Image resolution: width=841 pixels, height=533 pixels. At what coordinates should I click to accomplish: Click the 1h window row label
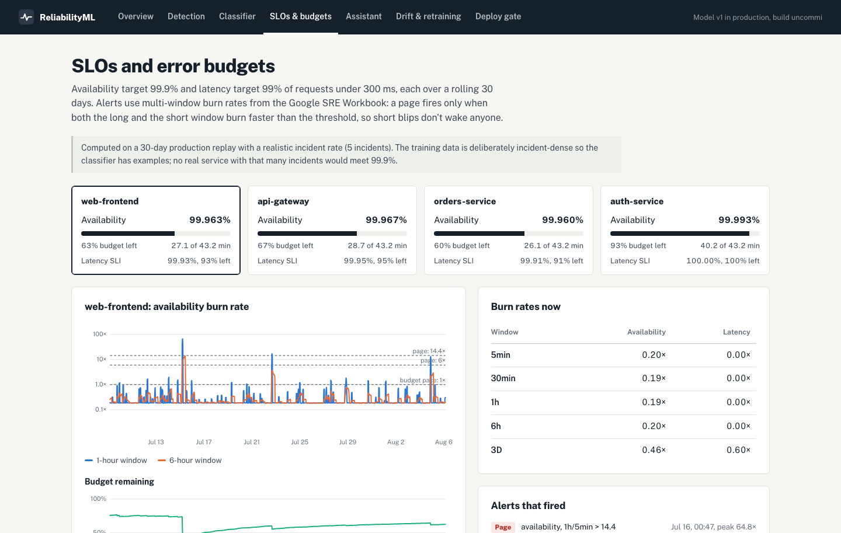coord(495,402)
